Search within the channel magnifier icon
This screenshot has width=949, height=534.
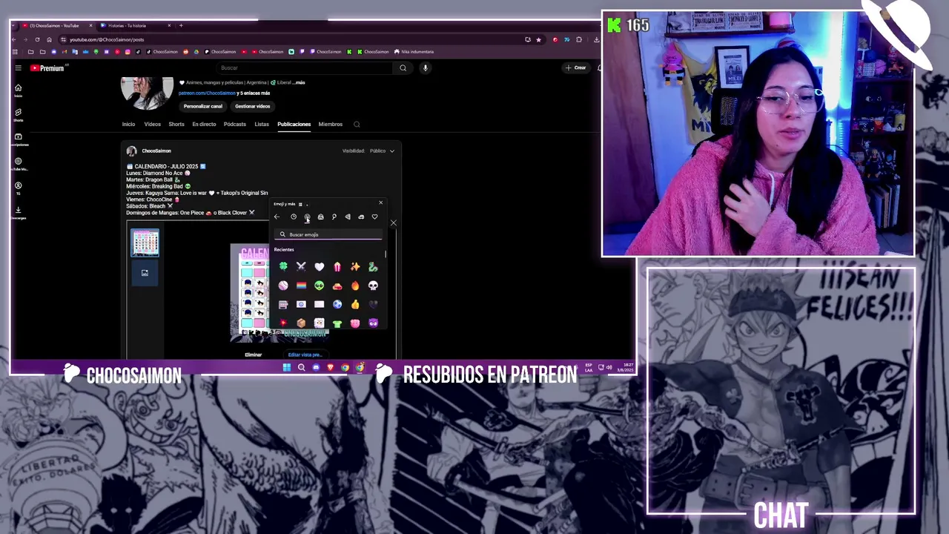tap(357, 125)
